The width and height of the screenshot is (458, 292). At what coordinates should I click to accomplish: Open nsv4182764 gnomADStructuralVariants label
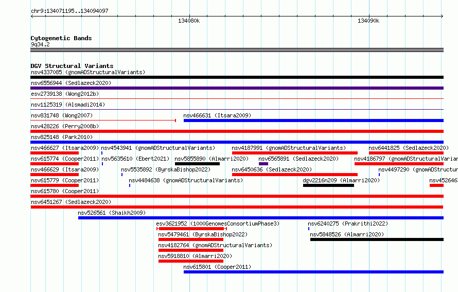[215, 245]
